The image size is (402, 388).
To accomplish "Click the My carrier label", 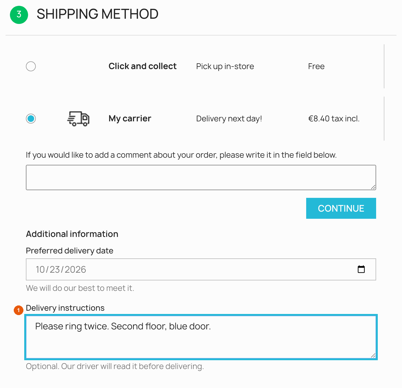I will pyautogui.click(x=130, y=119).
